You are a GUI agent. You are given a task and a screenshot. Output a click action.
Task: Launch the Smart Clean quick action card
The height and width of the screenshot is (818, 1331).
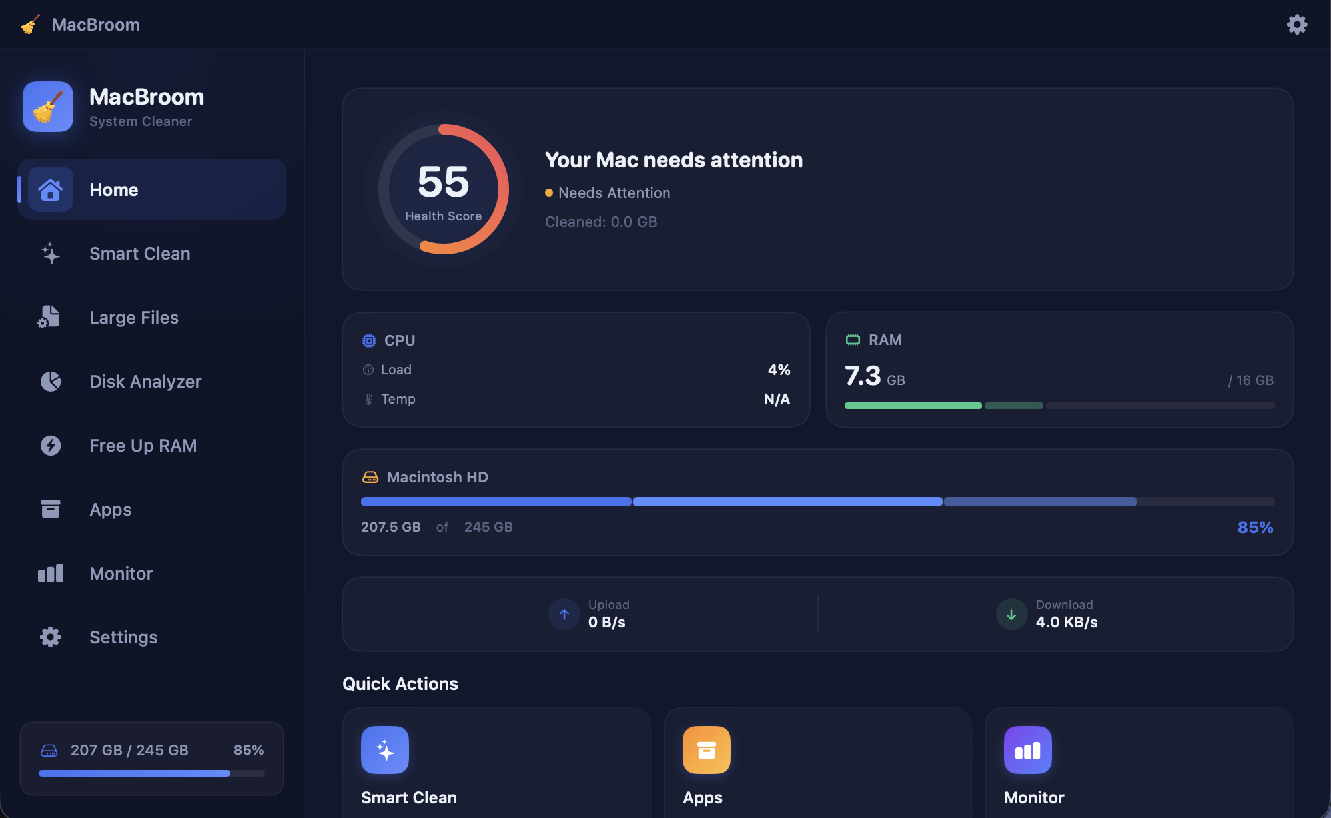(496, 763)
